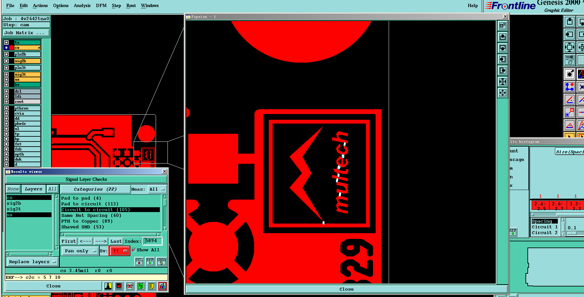Viewport: 584px width, 297px height.
Task: Zoom out using Popview diverging-arrows icon
Action: coord(502,93)
